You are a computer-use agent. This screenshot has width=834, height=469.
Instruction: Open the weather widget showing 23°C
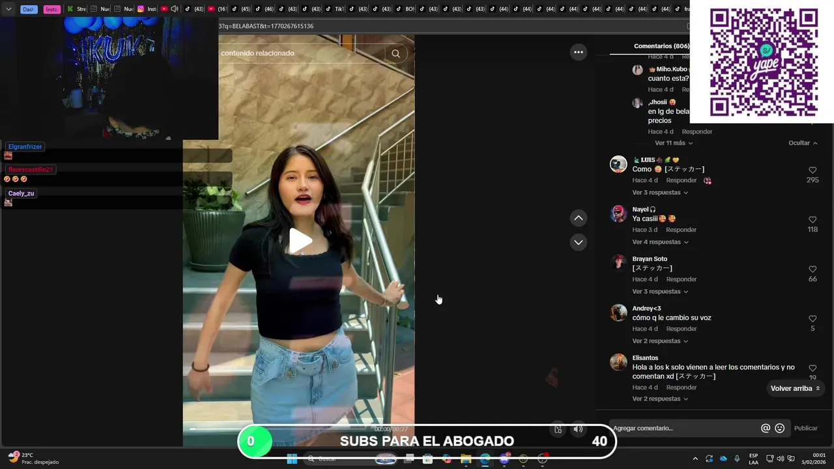(33, 459)
